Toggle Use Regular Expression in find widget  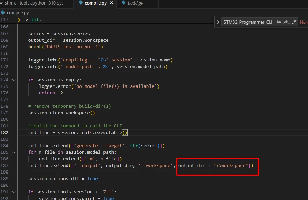[x=294, y=22]
